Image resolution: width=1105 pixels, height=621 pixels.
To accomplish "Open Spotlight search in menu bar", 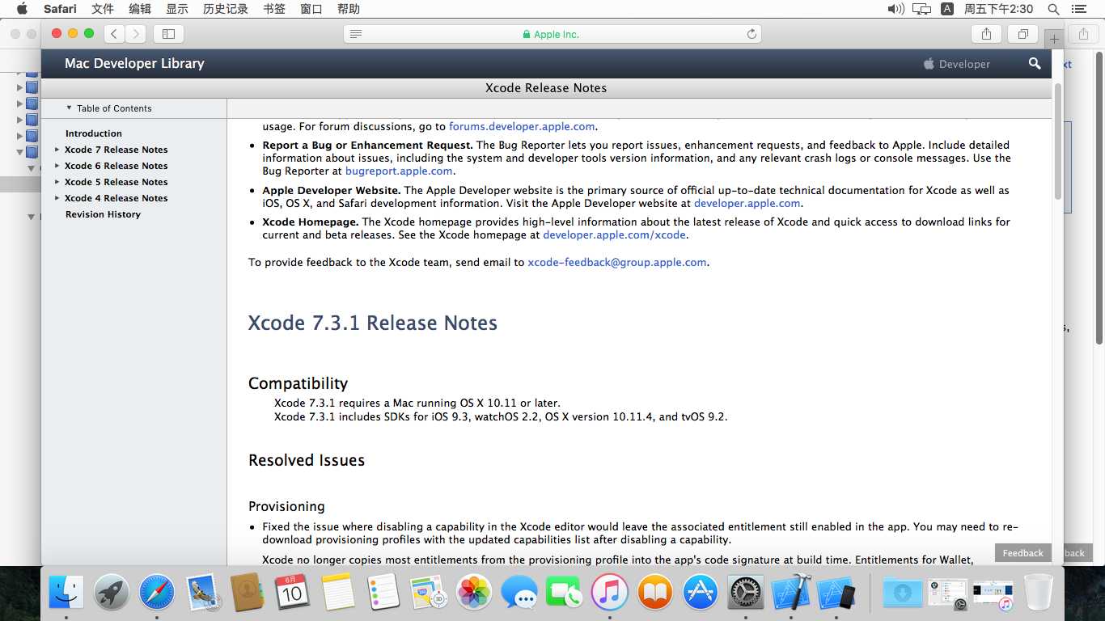I will click(1053, 9).
